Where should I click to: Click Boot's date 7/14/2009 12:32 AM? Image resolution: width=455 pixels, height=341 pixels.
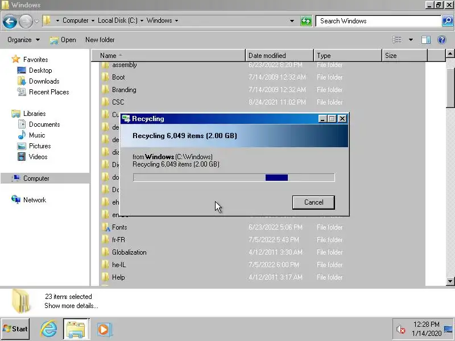tap(277, 77)
